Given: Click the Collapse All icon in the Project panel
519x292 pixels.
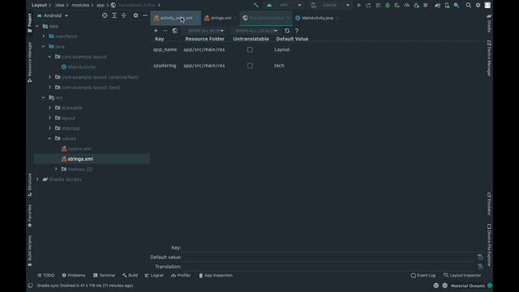Looking at the screenshot, I should pyautogui.click(x=123, y=15).
